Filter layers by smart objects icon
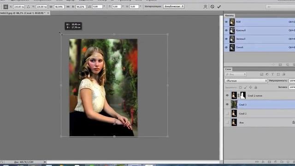Image resolution: width=295 pixels, height=166 pixels. 284,74
